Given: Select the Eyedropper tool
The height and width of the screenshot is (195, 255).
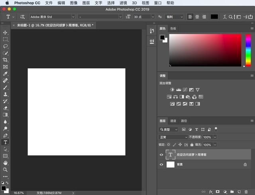Looking at the screenshot, I should 5,74.
